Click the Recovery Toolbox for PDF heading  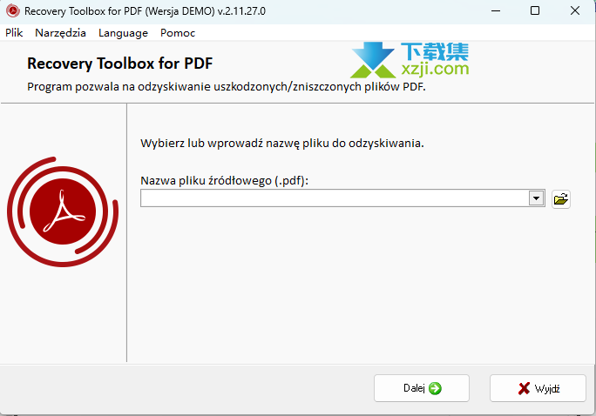(x=119, y=64)
